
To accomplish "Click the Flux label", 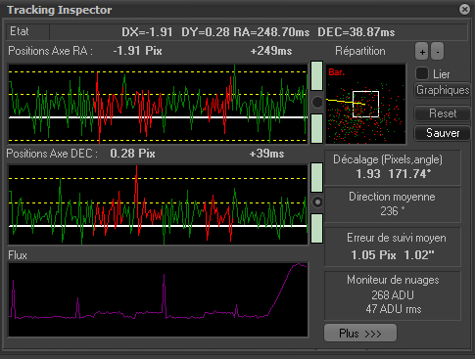I will [18, 255].
